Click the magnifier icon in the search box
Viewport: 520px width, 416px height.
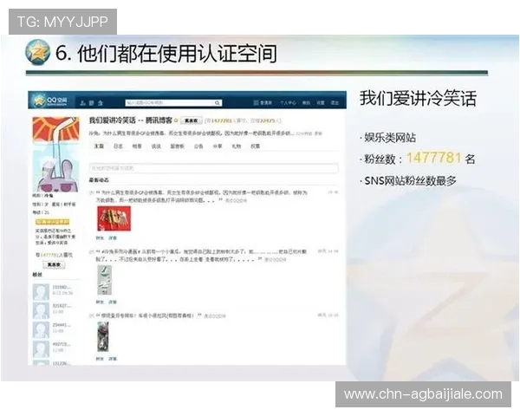click(x=218, y=103)
